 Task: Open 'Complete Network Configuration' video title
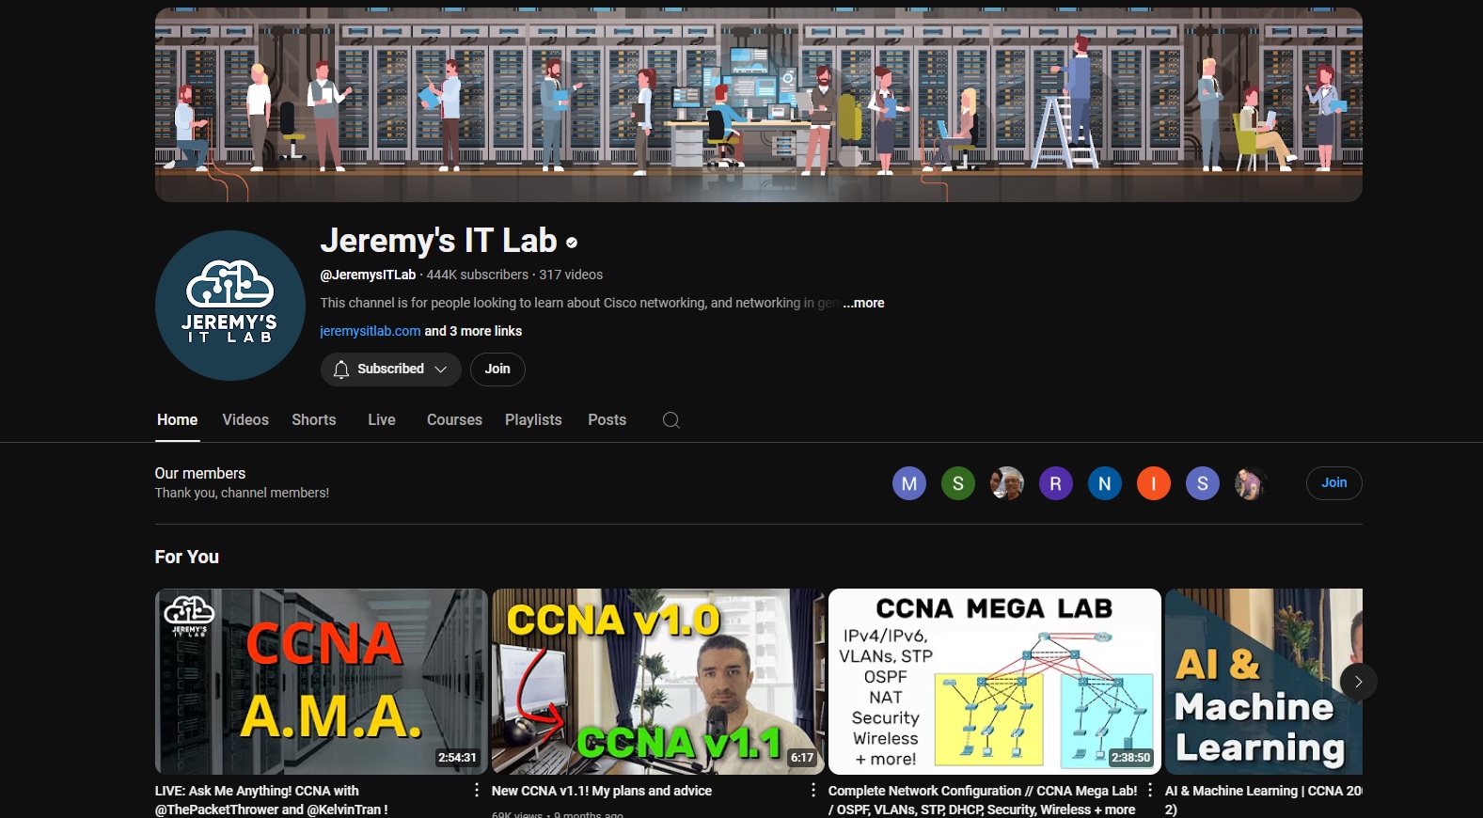(x=983, y=800)
